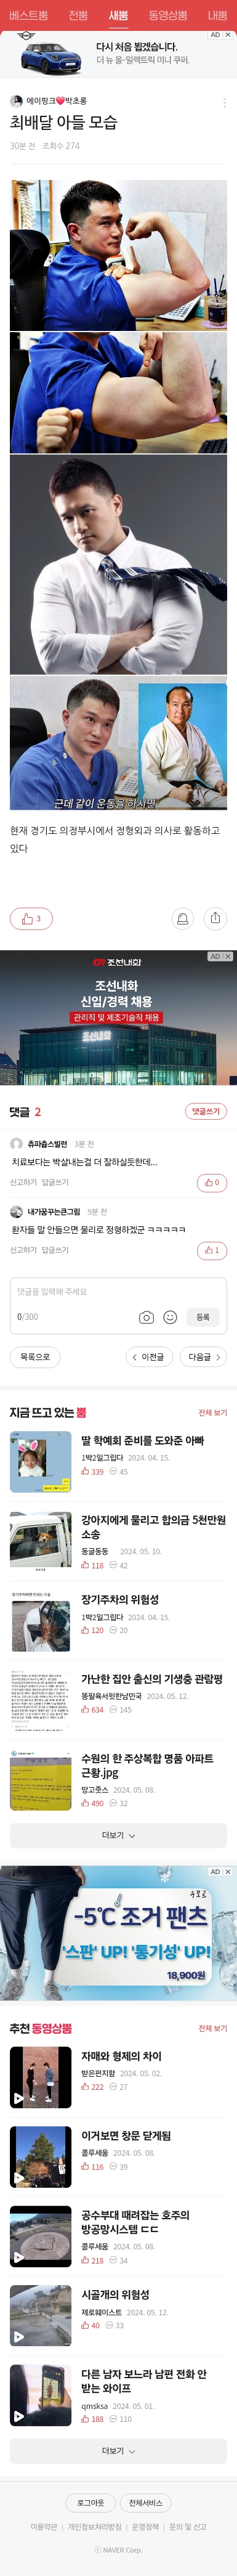Tap the siren report icon below post

pyautogui.click(x=183, y=918)
